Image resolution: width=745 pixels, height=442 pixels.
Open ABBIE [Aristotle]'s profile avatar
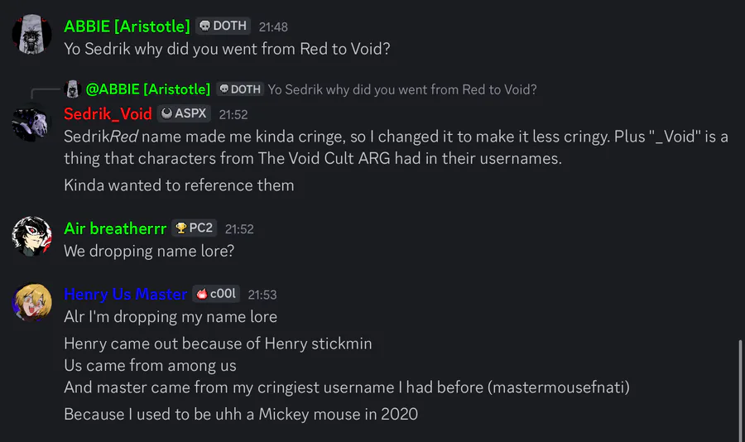tap(32, 35)
